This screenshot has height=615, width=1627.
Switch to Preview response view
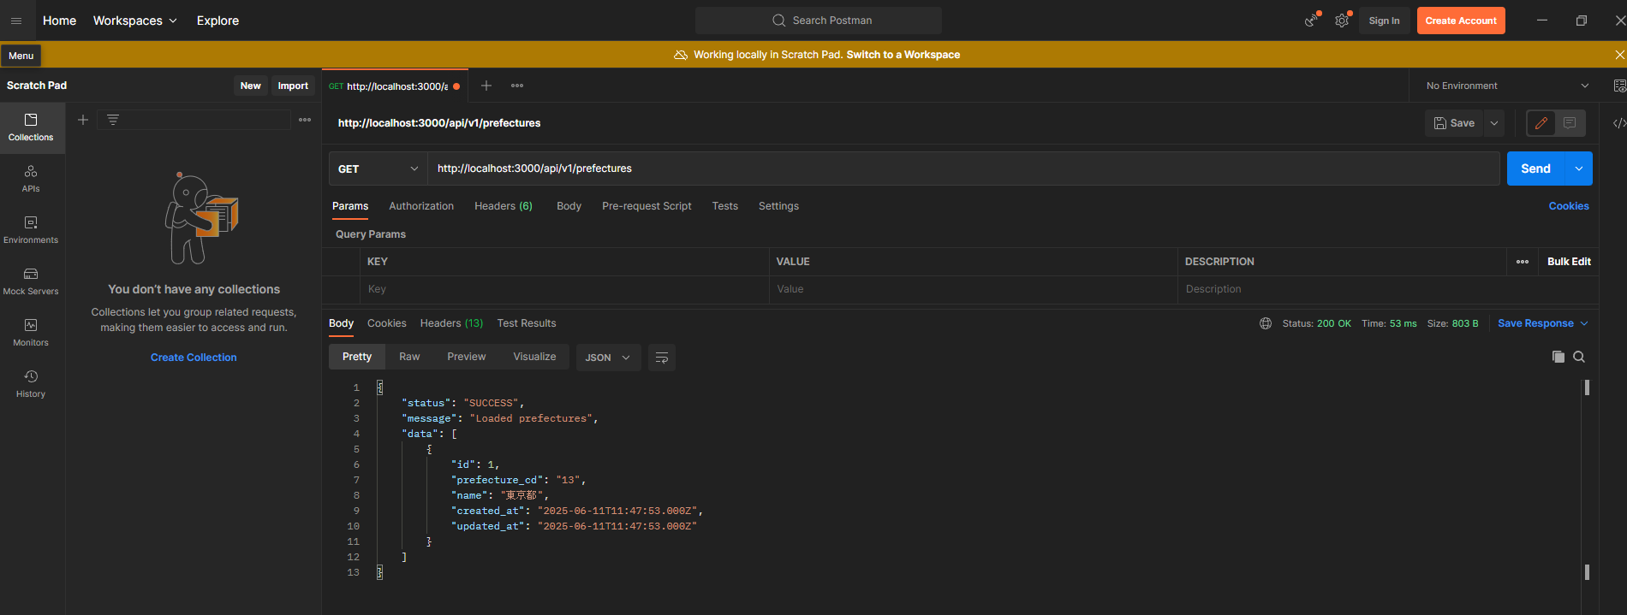pyautogui.click(x=466, y=357)
